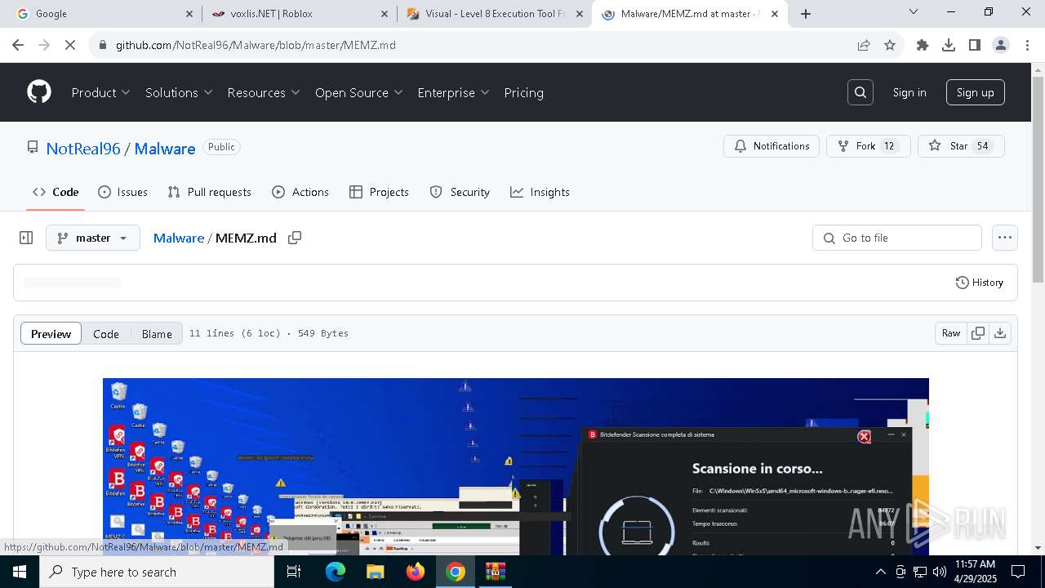This screenshot has width=1045, height=588.
Task: Launch Microsoft Edge from taskbar
Action: pos(336,572)
